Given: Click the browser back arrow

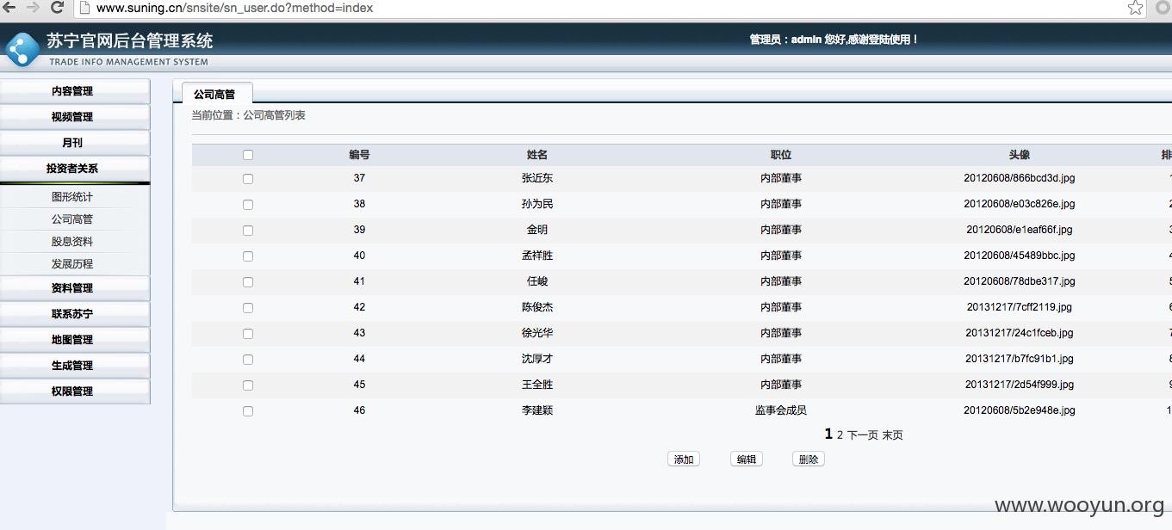Looking at the screenshot, I should click(9, 8).
